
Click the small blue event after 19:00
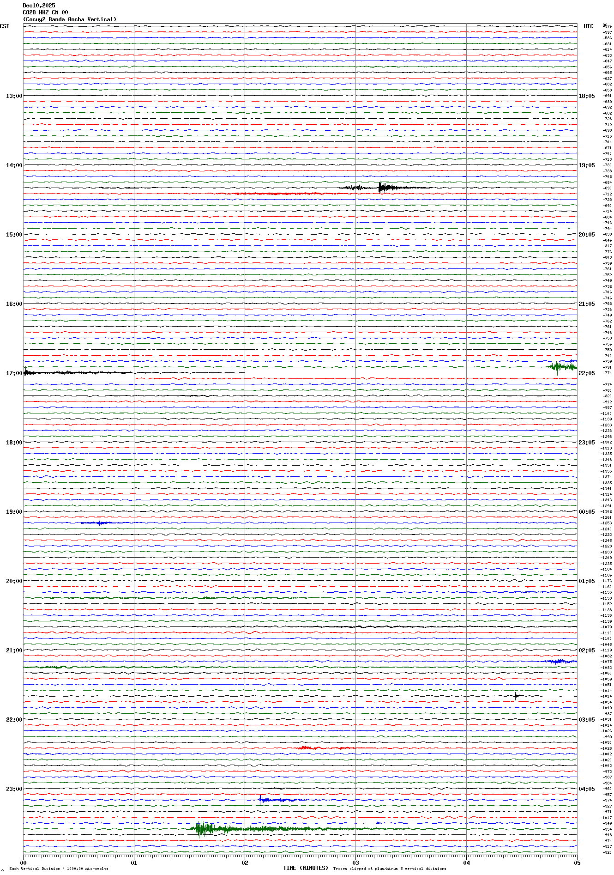click(x=99, y=523)
